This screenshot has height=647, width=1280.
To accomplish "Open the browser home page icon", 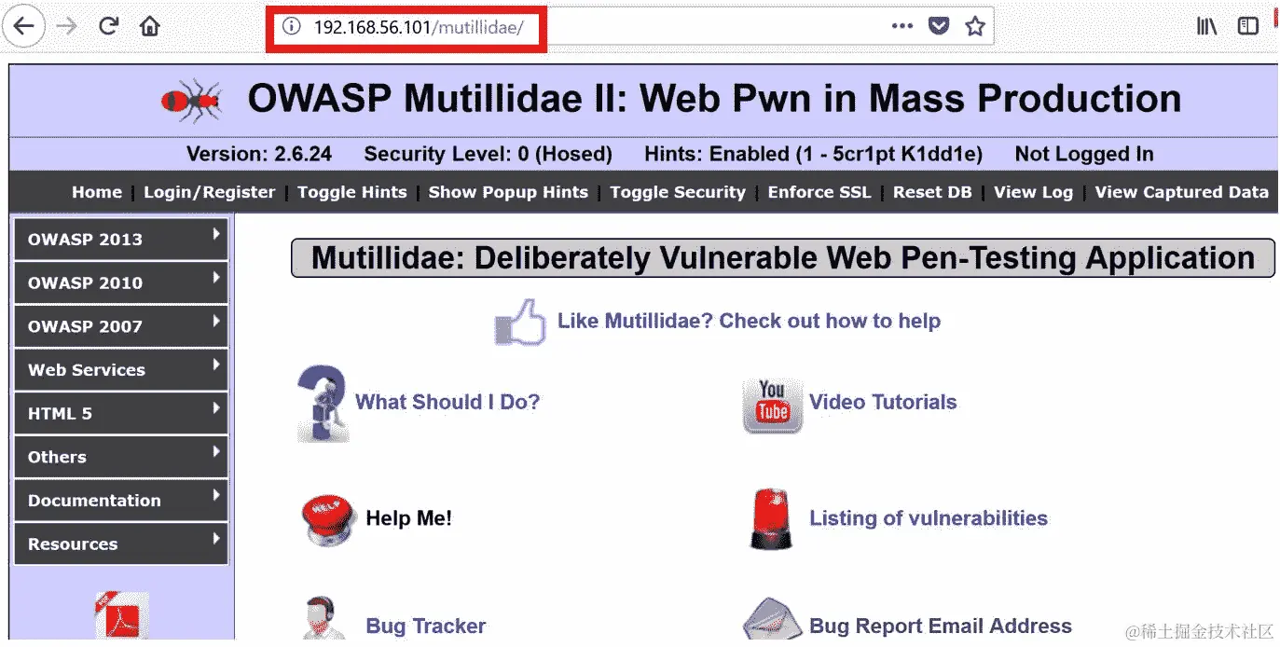I will tap(149, 26).
